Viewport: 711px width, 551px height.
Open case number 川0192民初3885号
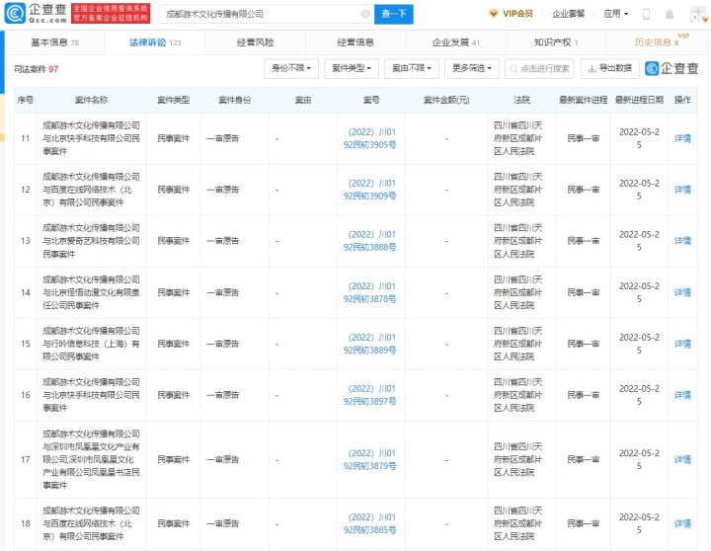(370, 523)
